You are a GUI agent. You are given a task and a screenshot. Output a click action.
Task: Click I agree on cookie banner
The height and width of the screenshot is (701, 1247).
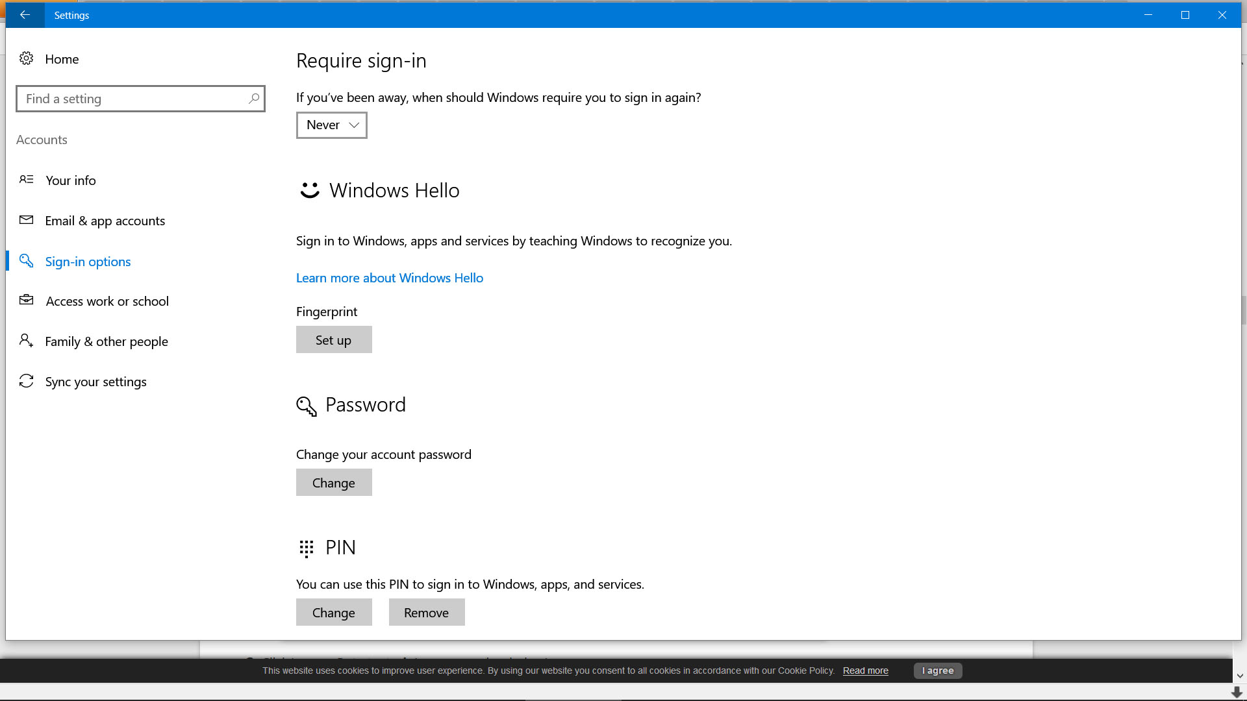(x=938, y=670)
